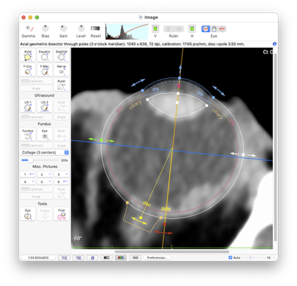Open the Fundus image view
Viewport: 297px width, 286px height.
[x=28, y=134]
